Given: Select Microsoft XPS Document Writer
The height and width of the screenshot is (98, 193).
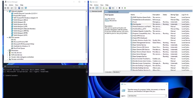Looking at the screenshot, I should [23, 44].
